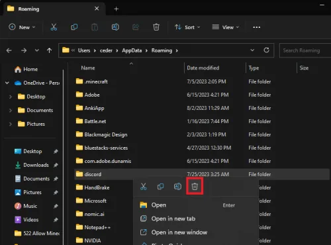
Task: Click Copy icon in the context menu
Action: pyautogui.click(x=160, y=187)
